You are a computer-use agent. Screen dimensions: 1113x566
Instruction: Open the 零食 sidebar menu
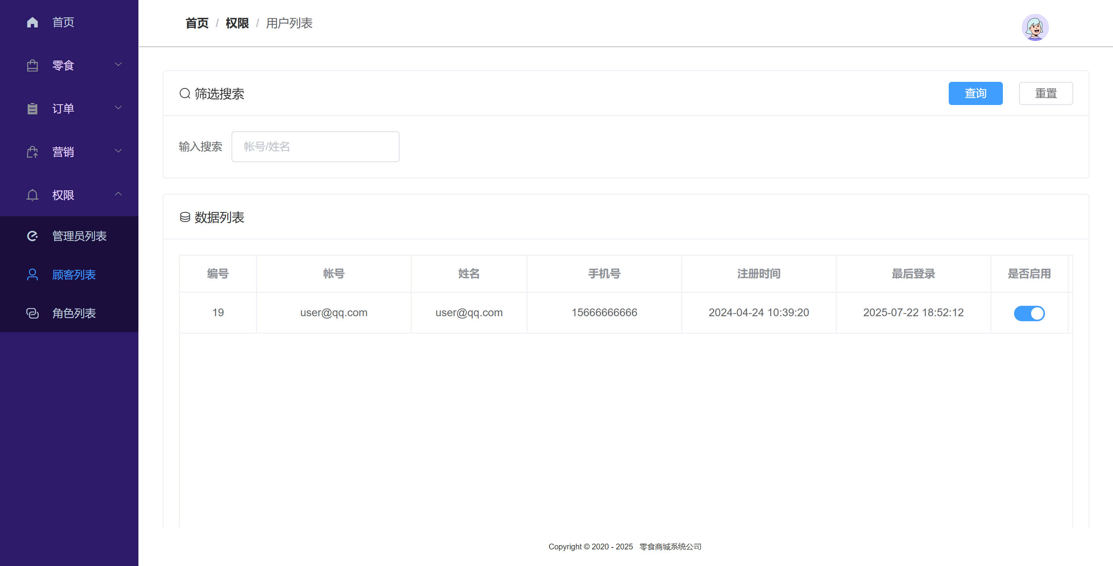tap(69, 65)
